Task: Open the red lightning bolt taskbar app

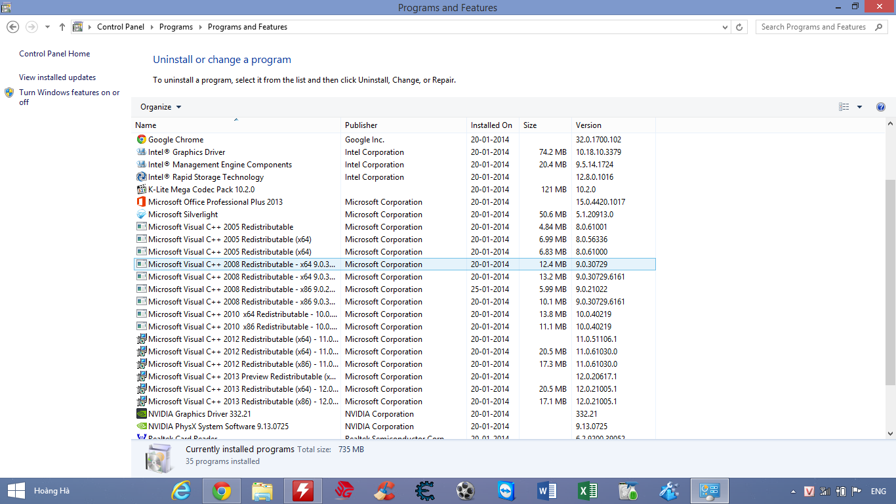Action: pos(302,491)
